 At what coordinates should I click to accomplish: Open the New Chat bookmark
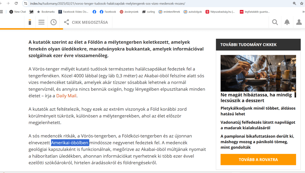[x=18, y=12]
